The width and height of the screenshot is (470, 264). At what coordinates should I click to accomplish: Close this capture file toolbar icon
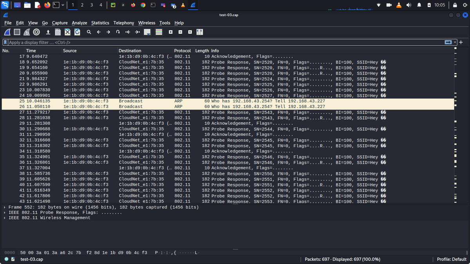(x=67, y=32)
